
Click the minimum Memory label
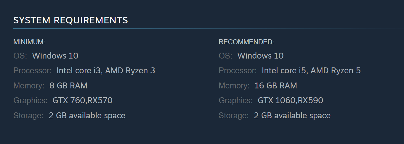click(29, 86)
